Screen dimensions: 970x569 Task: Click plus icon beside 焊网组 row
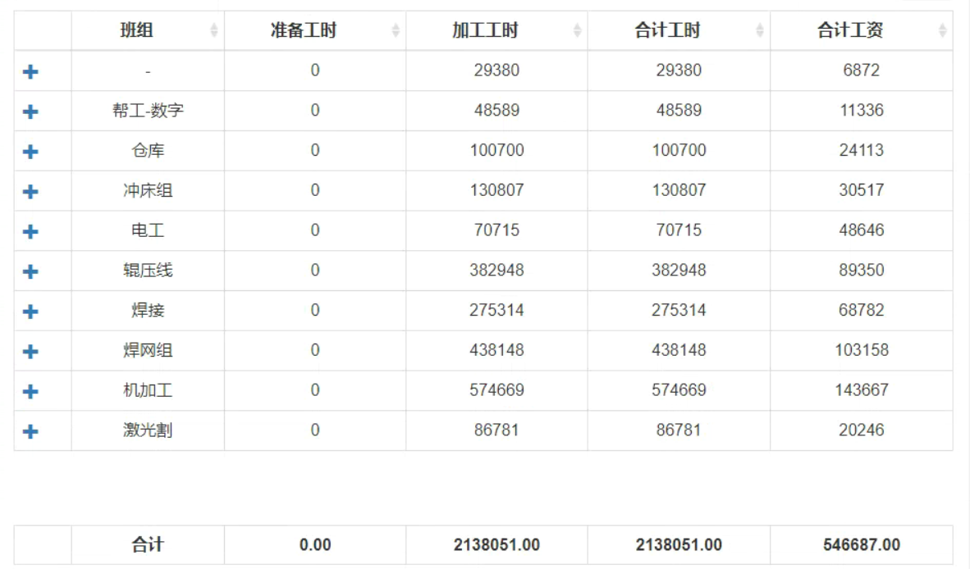click(x=30, y=352)
